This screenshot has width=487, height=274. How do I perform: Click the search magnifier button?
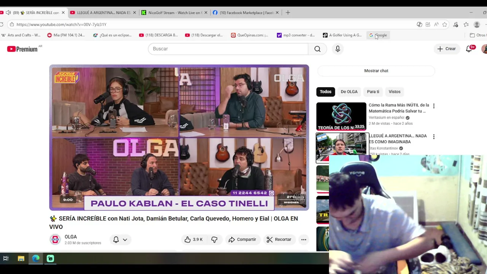click(317, 49)
